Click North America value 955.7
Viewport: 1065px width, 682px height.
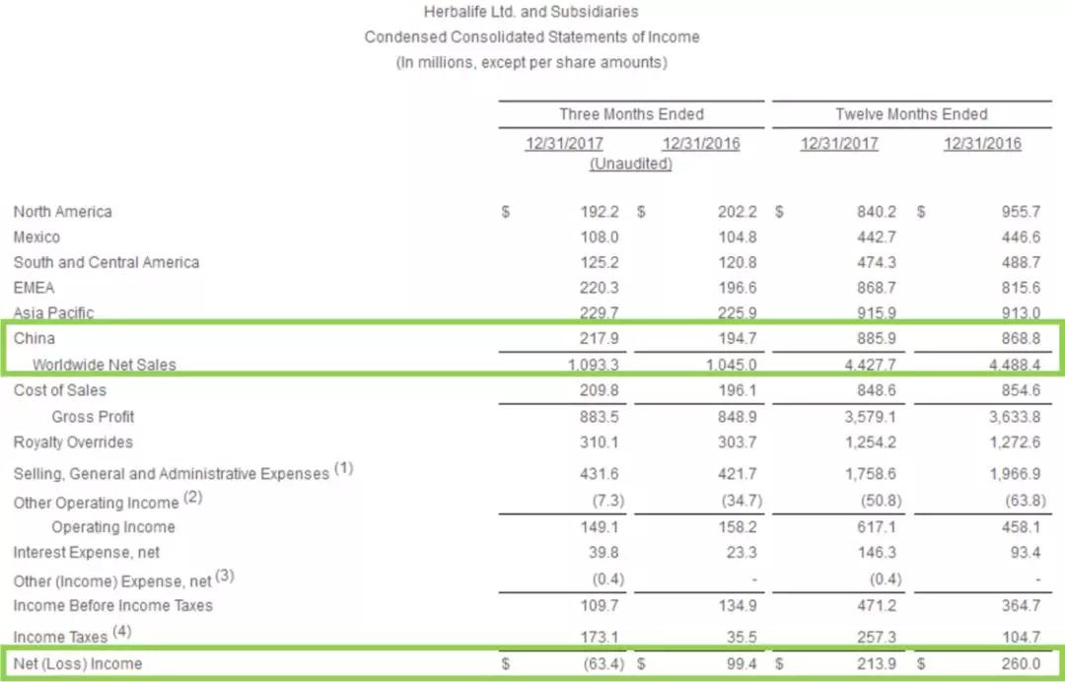point(1021,212)
